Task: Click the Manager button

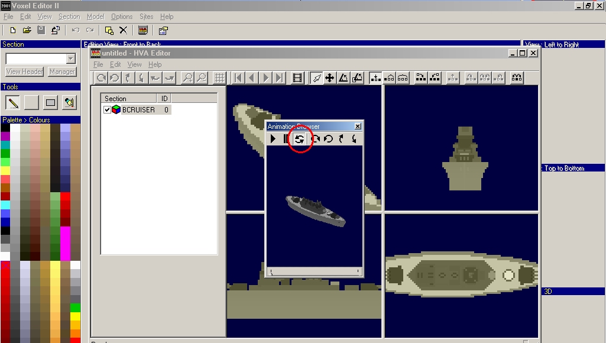Action: pos(62,72)
